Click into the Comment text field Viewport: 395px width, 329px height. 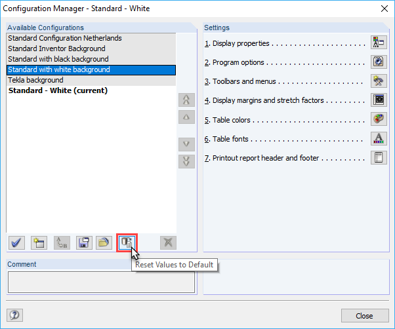(x=101, y=282)
